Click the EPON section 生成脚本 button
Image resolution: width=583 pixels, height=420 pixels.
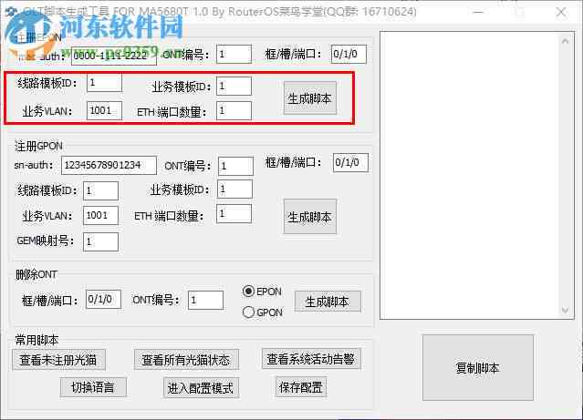coord(310,98)
